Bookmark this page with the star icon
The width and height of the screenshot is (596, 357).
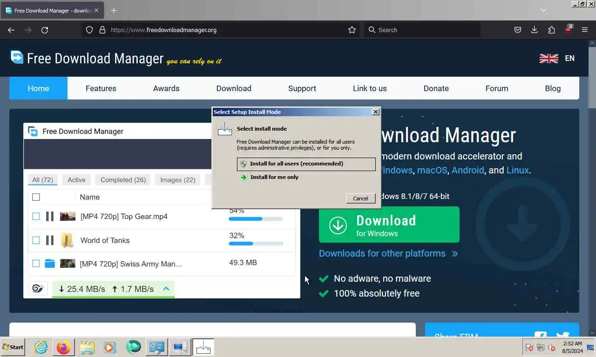[352, 30]
